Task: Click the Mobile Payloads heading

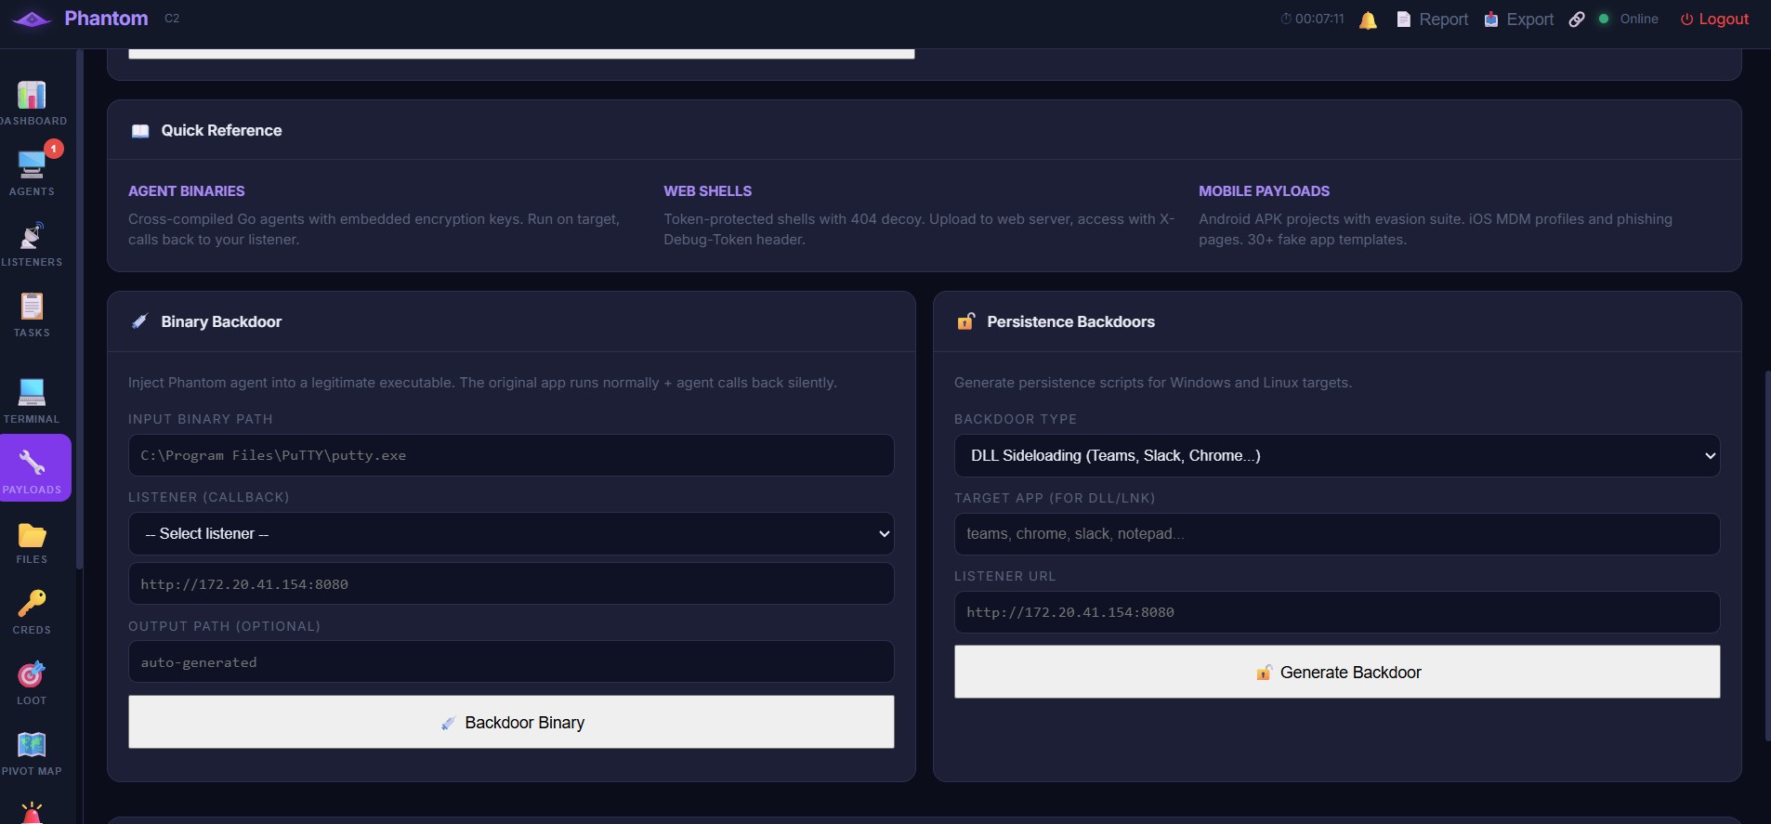Action: tap(1264, 191)
